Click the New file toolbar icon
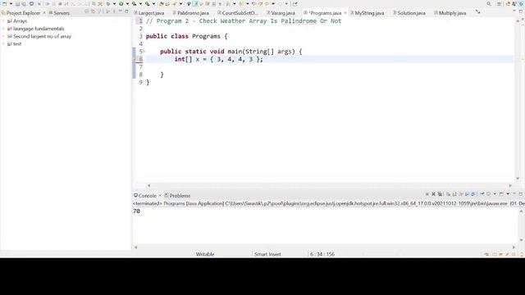This screenshot has width=525, height=295. [5, 3]
